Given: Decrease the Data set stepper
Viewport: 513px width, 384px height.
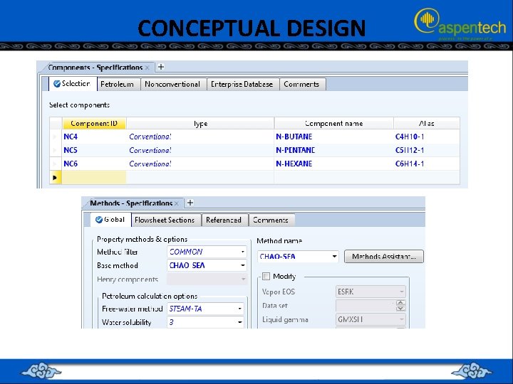Looking at the screenshot, I should tap(400, 309).
